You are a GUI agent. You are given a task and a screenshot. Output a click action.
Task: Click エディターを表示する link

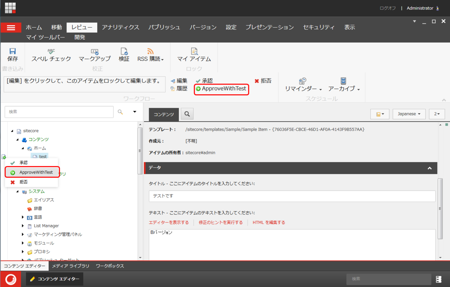tap(169, 222)
